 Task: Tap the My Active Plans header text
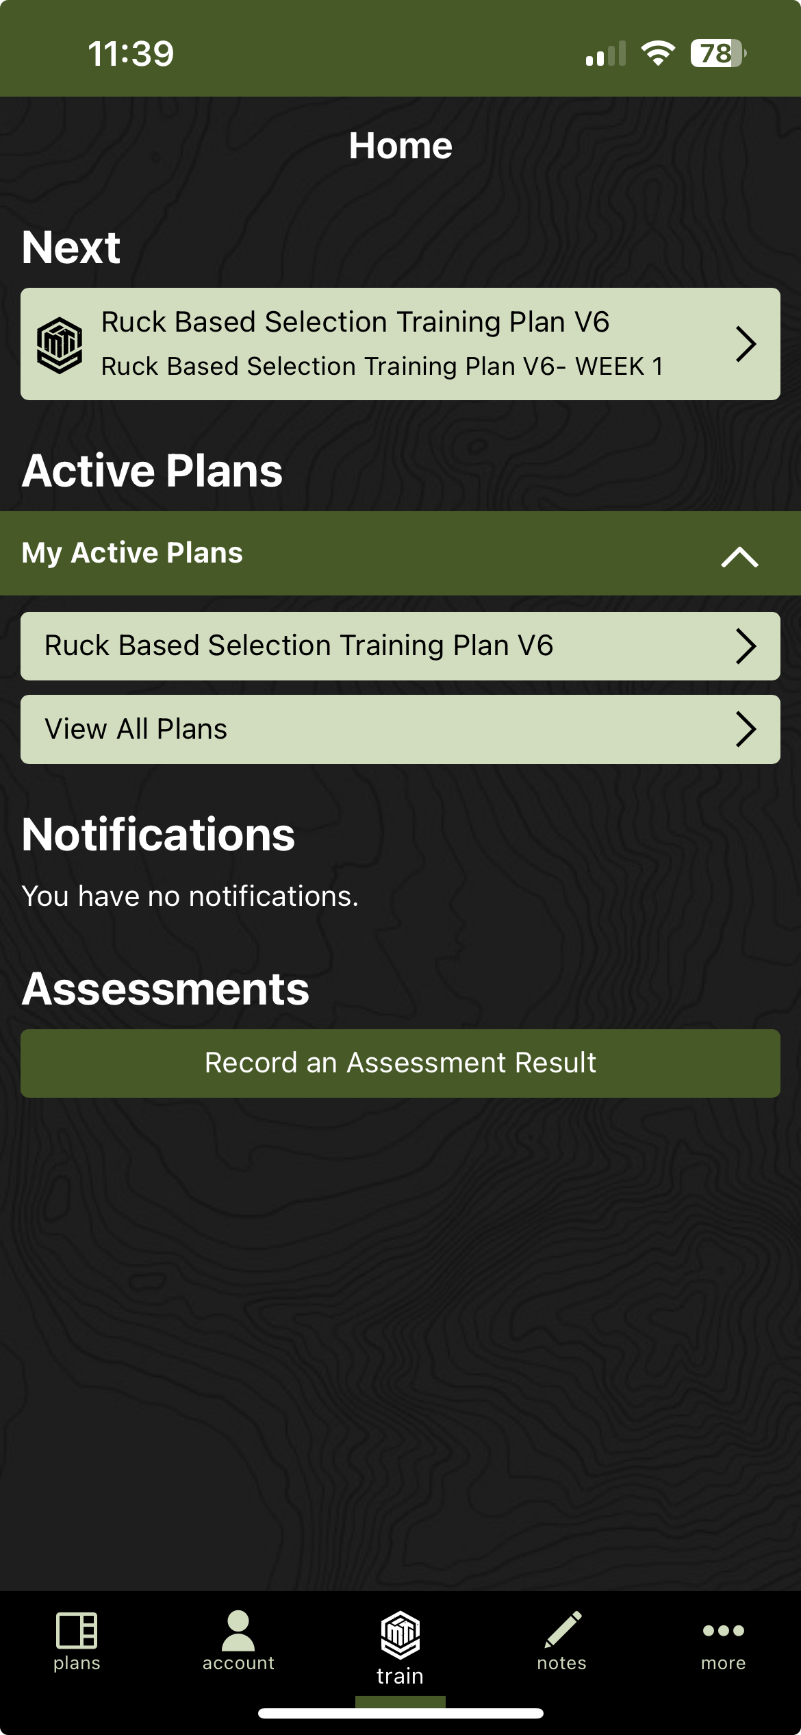[x=132, y=553]
